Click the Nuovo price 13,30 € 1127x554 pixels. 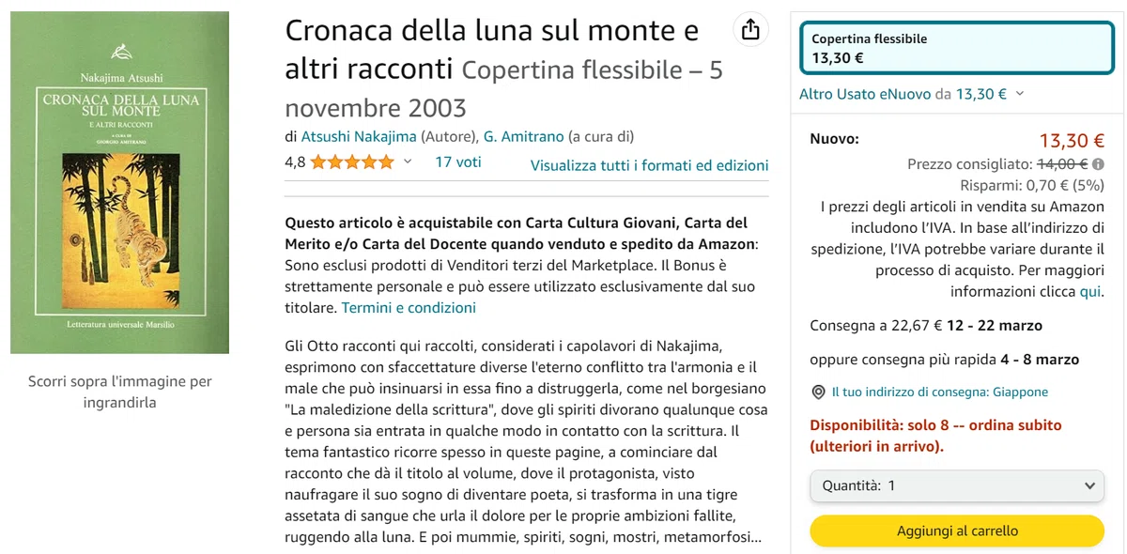click(x=1072, y=141)
